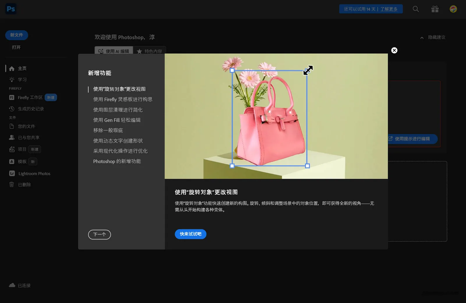466x303 pixels.
Task: Click the Firefly 工作区 icon
Action: pos(12,98)
